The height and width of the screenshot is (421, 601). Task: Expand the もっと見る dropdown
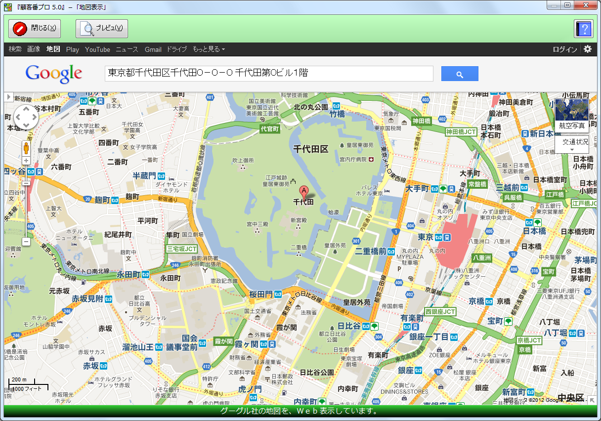click(209, 49)
